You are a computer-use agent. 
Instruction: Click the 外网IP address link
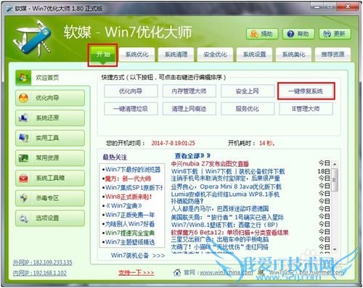click(x=43, y=263)
